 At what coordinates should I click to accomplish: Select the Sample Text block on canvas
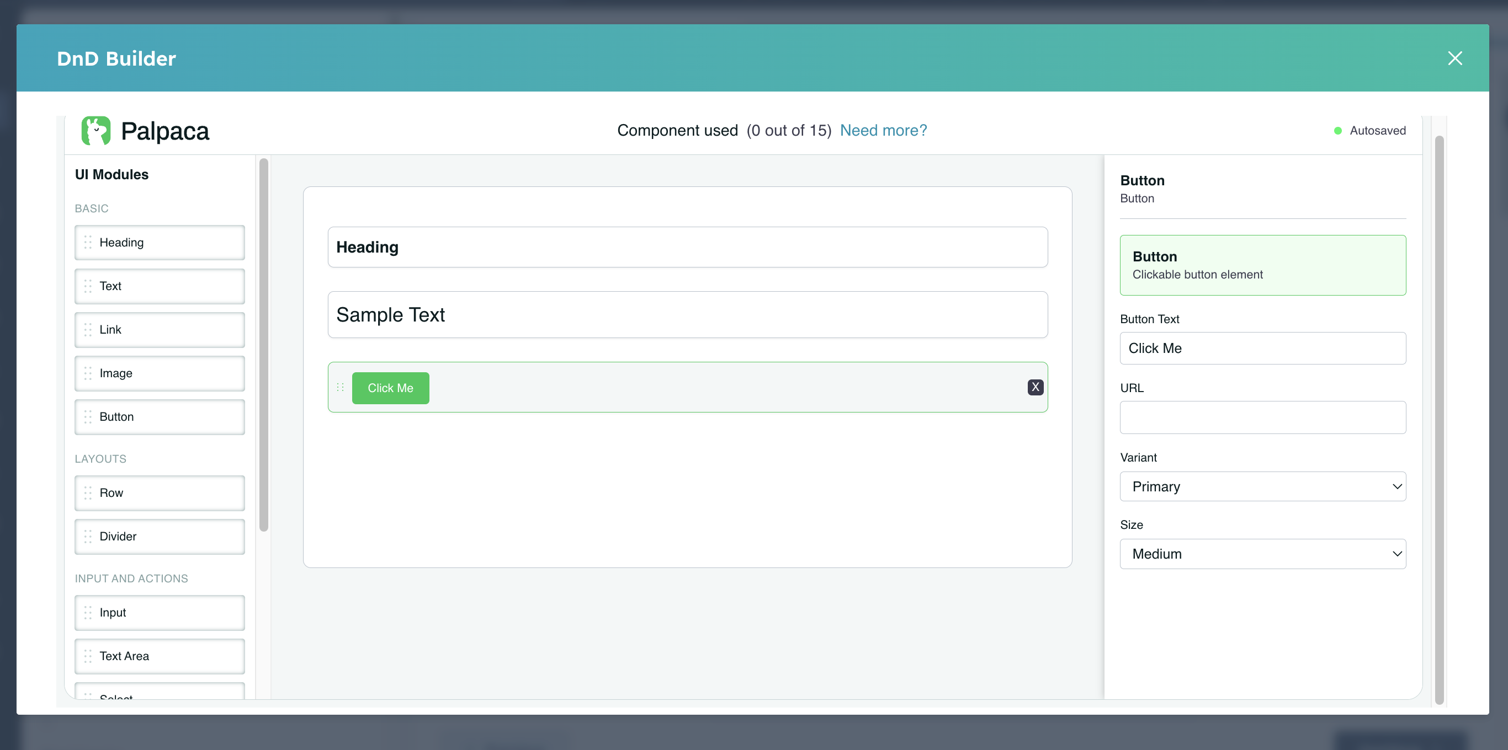point(687,315)
